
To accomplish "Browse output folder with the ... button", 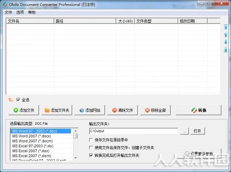I will [184, 131].
